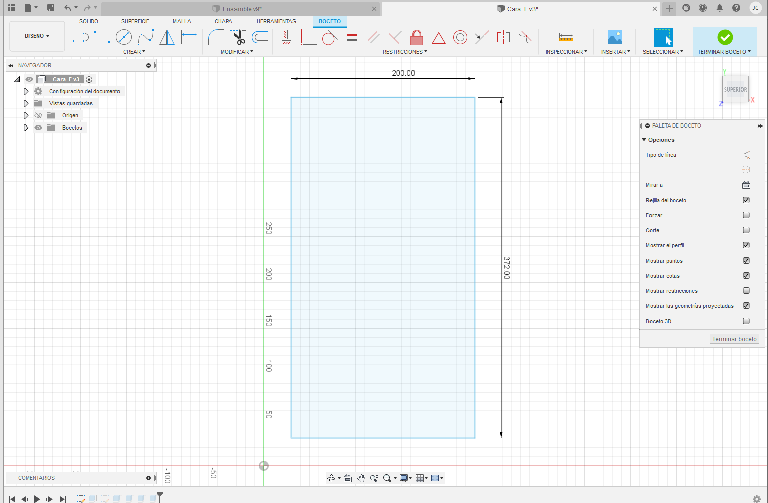The height and width of the screenshot is (503, 768).
Task: Apply the Perpendicular constraint
Action: point(395,37)
